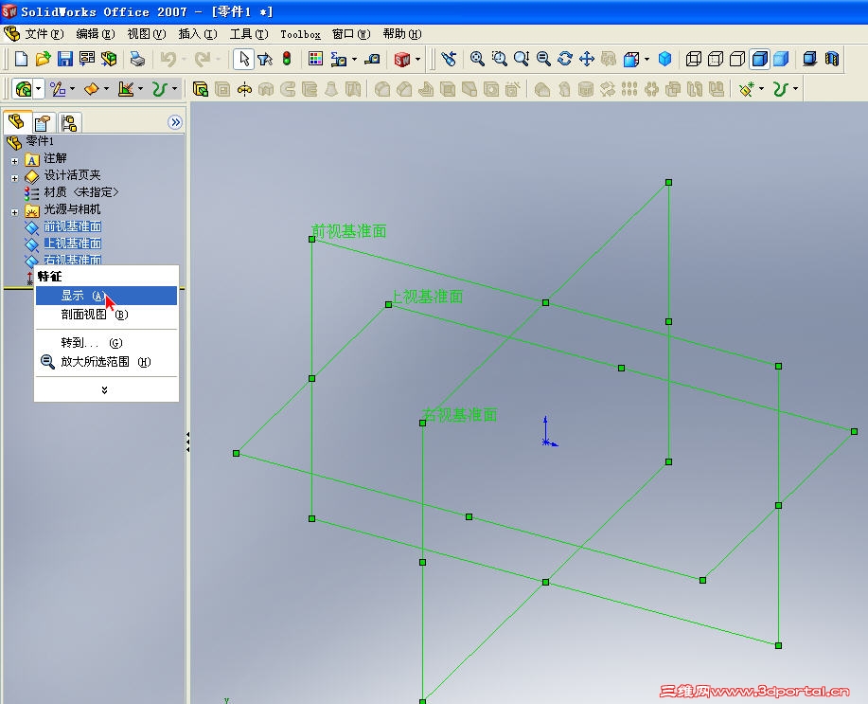Image resolution: width=868 pixels, height=704 pixels.
Task: Toggle Shaded With Edges display mode
Action: (759, 59)
